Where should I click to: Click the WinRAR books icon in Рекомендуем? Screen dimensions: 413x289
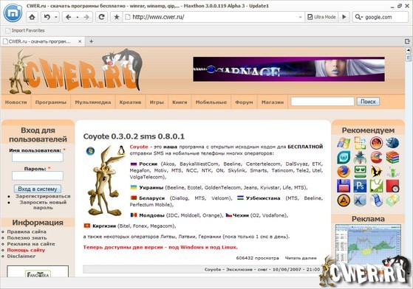pos(392,157)
